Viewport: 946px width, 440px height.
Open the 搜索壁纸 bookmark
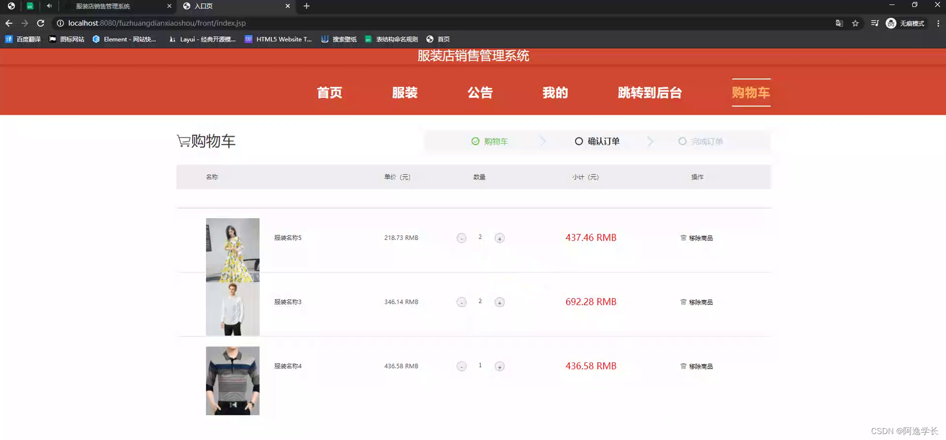[x=338, y=39]
